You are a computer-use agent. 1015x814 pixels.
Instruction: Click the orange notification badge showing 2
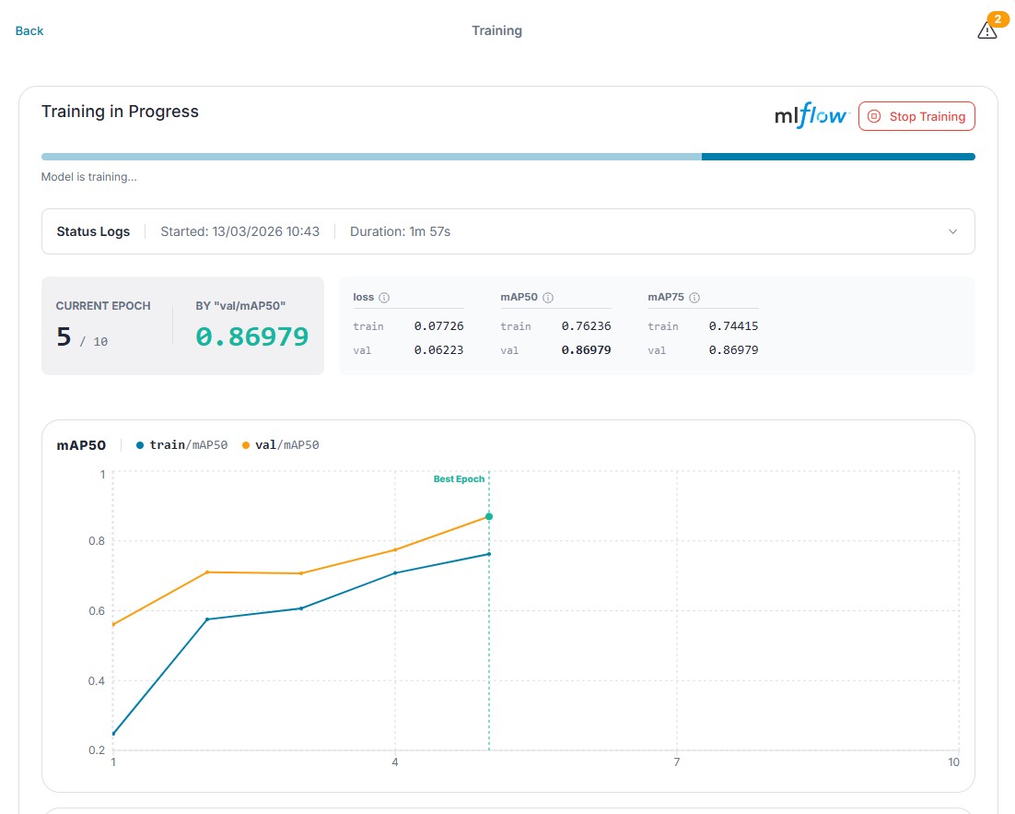point(997,19)
